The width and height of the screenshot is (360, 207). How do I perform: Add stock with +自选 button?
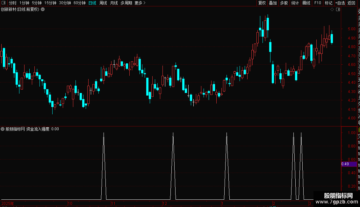point(340,3)
